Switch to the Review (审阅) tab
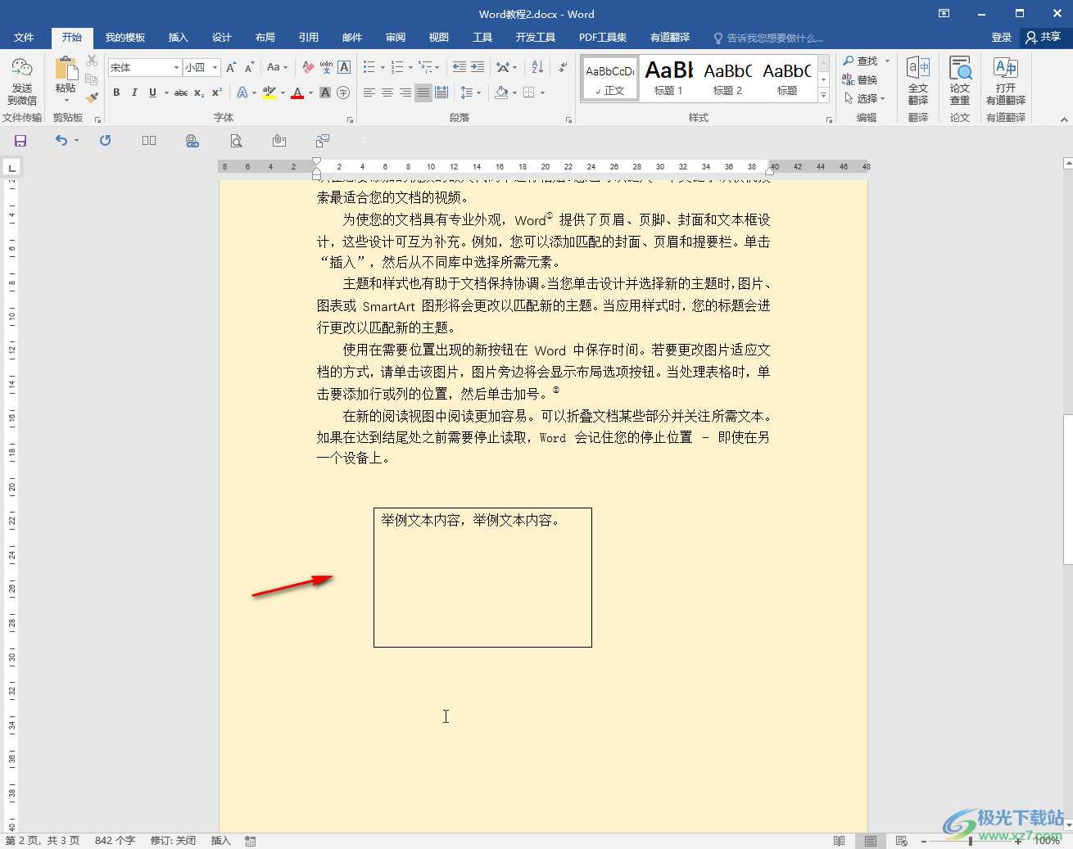Viewport: 1073px width, 849px height. point(395,38)
